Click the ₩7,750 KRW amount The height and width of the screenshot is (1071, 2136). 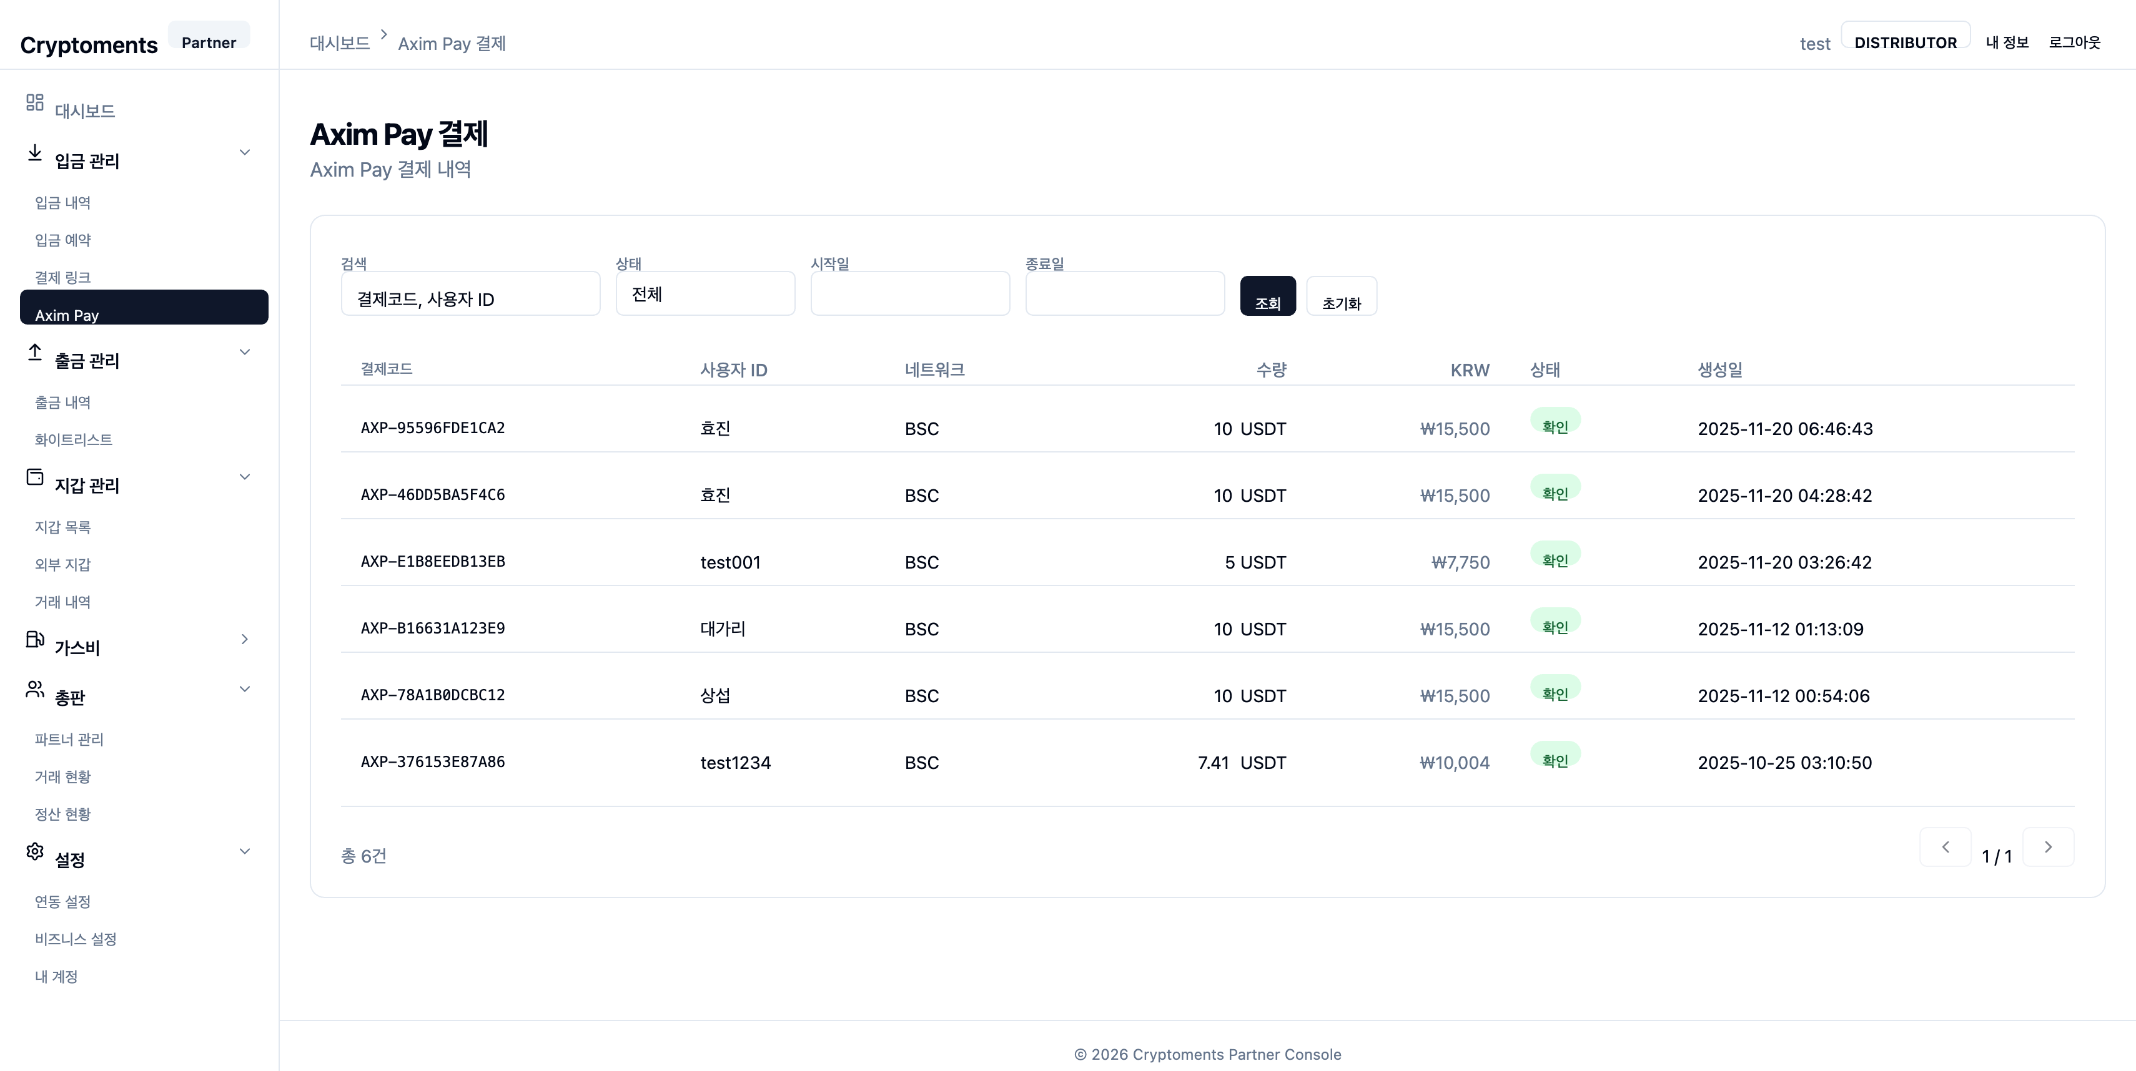[1461, 562]
